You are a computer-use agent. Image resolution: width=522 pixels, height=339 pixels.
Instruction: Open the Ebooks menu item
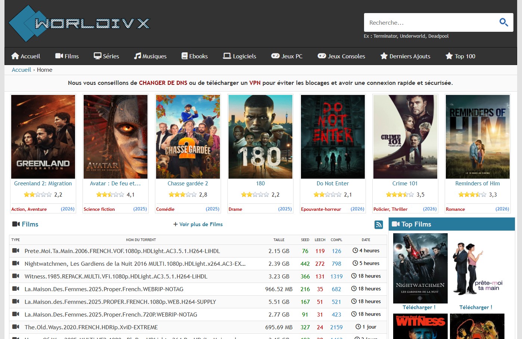(195, 56)
